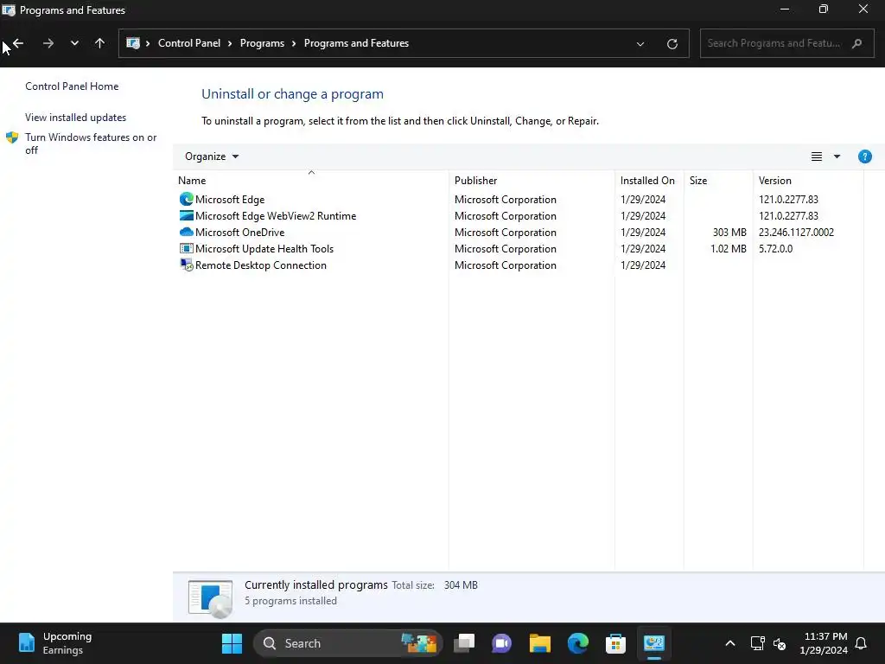885x664 pixels.
Task: Click the taskbar clock and date
Action: pos(824,643)
